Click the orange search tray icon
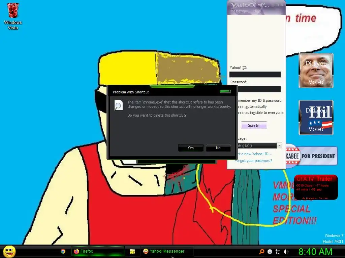 pyautogui.click(x=261, y=252)
